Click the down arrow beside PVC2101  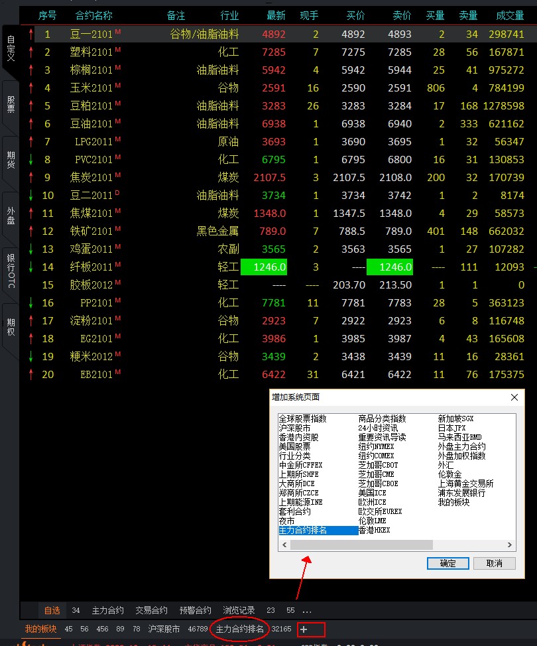[x=30, y=159]
